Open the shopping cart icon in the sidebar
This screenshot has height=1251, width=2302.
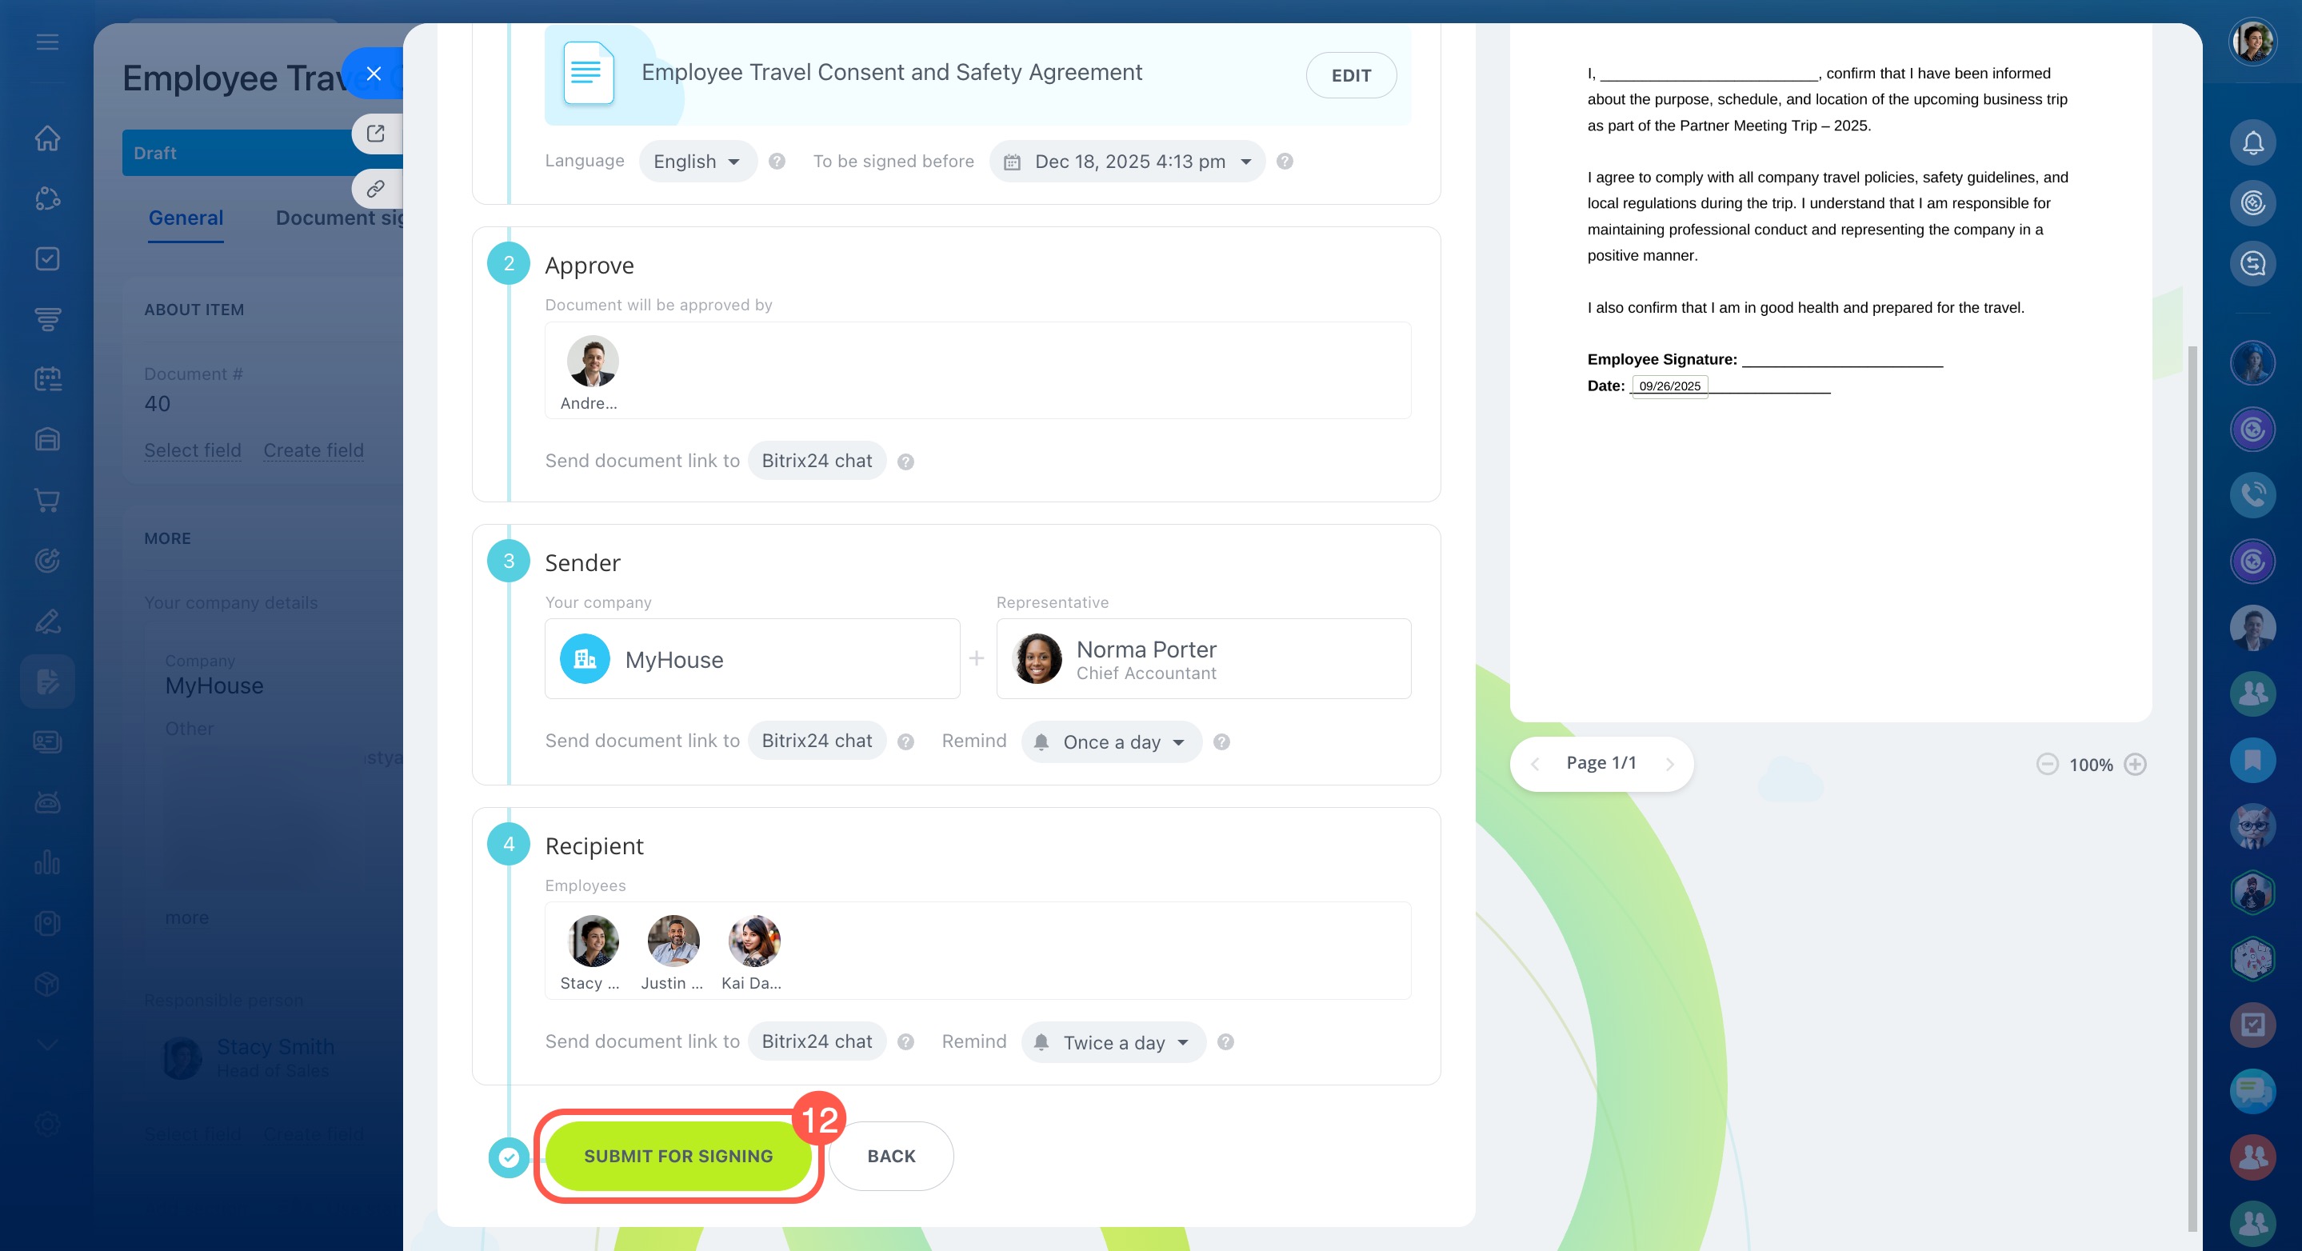pyautogui.click(x=47, y=499)
